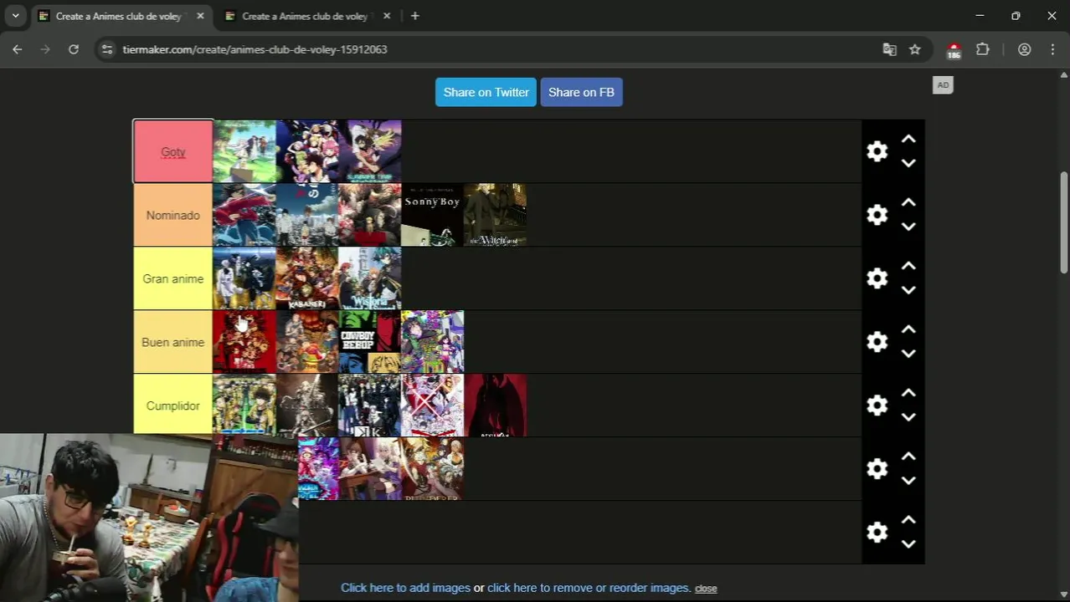Image resolution: width=1070 pixels, height=602 pixels.
Task: Move sixth tier row up
Action: tap(908, 457)
